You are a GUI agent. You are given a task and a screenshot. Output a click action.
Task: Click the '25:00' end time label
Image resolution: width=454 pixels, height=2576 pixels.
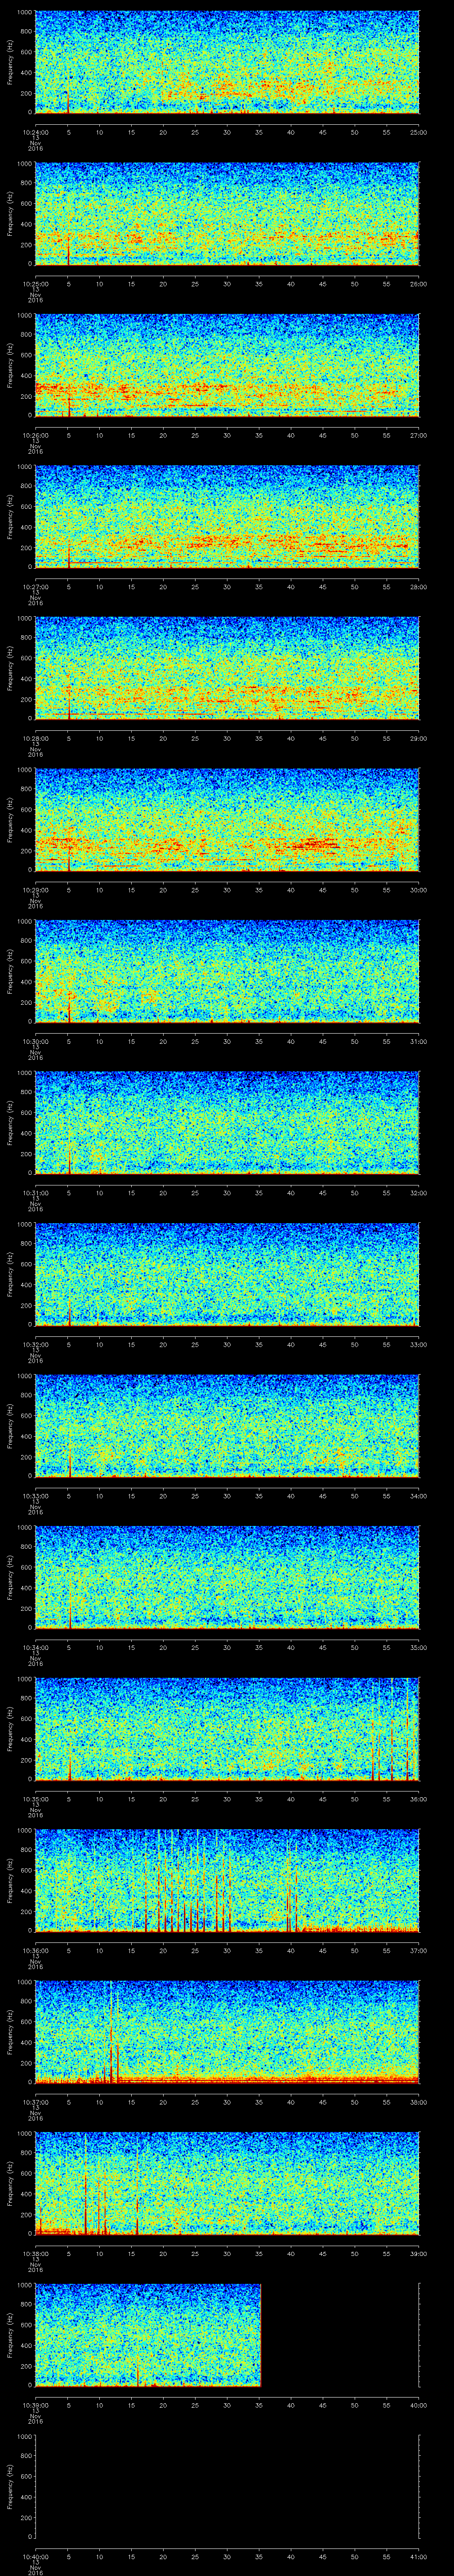click(x=419, y=132)
